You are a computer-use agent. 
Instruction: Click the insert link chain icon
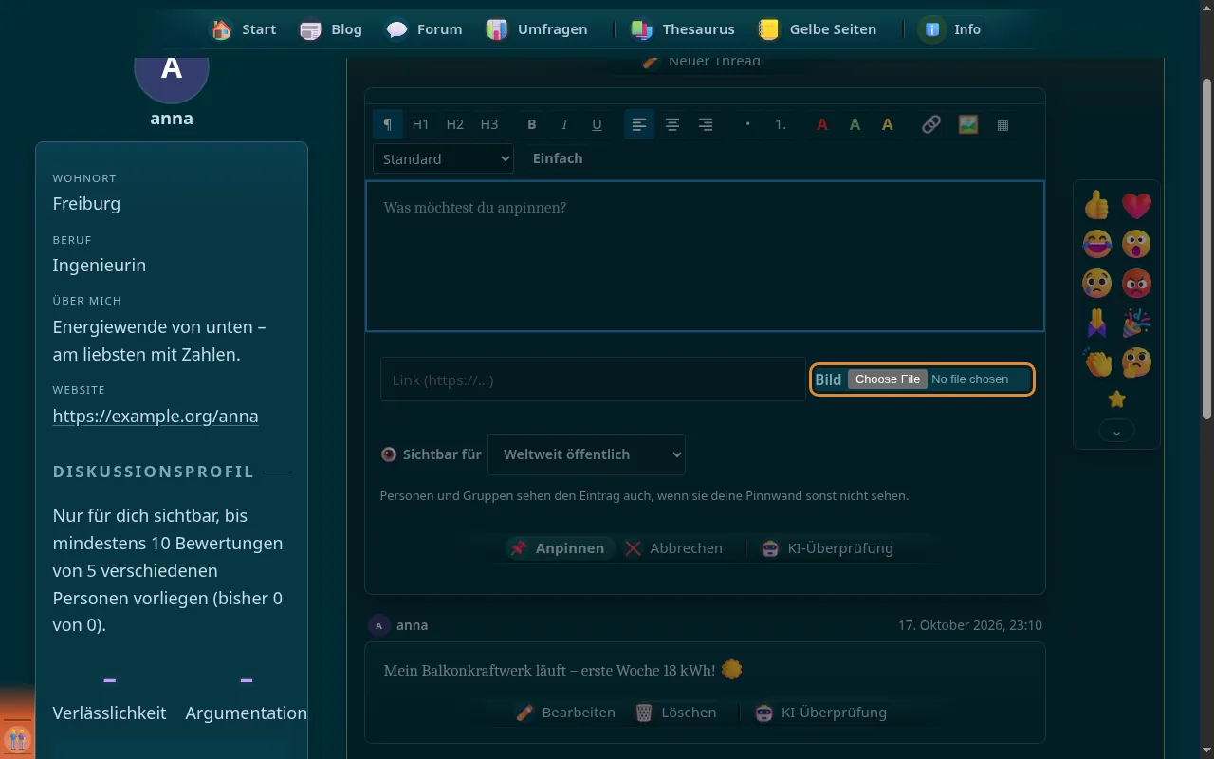point(931,124)
